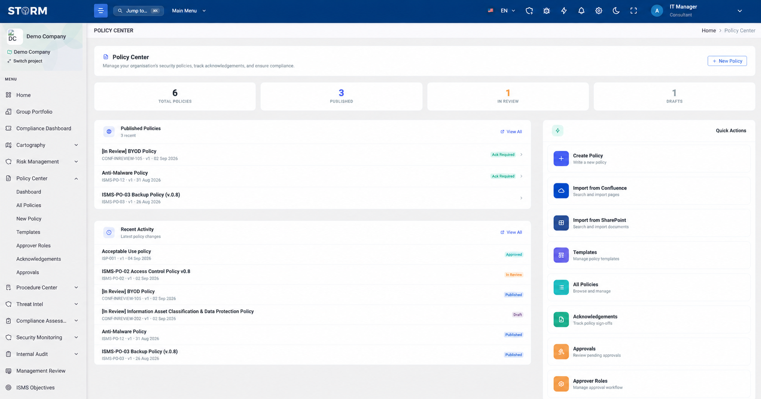Toggle the sidebar hamburger menu button
The width and height of the screenshot is (761, 399).
tap(101, 11)
